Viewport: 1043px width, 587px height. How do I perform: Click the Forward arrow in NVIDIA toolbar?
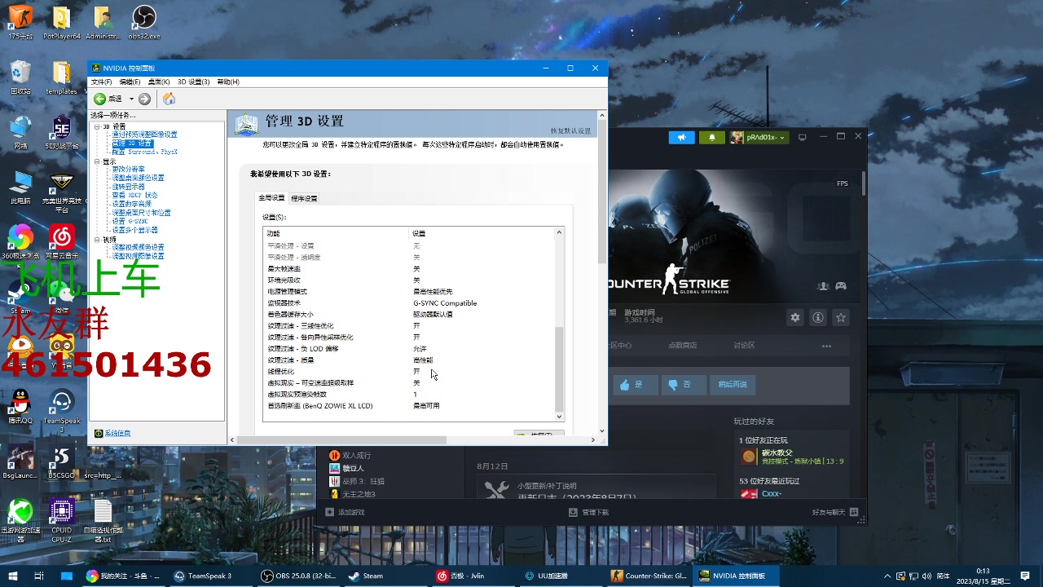click(x=144, y=99)
